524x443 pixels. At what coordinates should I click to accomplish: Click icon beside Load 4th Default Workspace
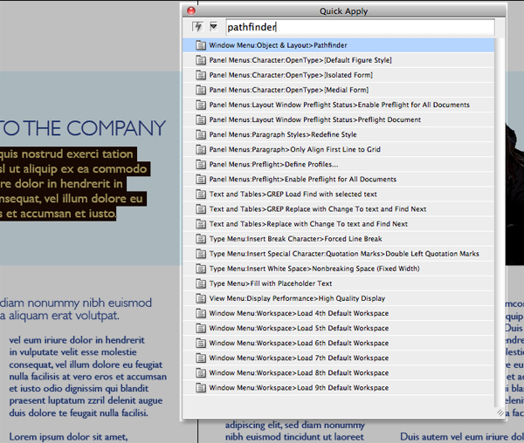coord(200,314)
